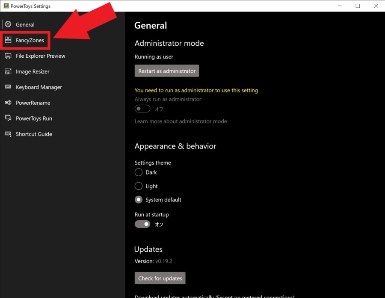
Task: Click the Shortcut Guide icon
Action: pyautogui.click(x=8, y=134)
